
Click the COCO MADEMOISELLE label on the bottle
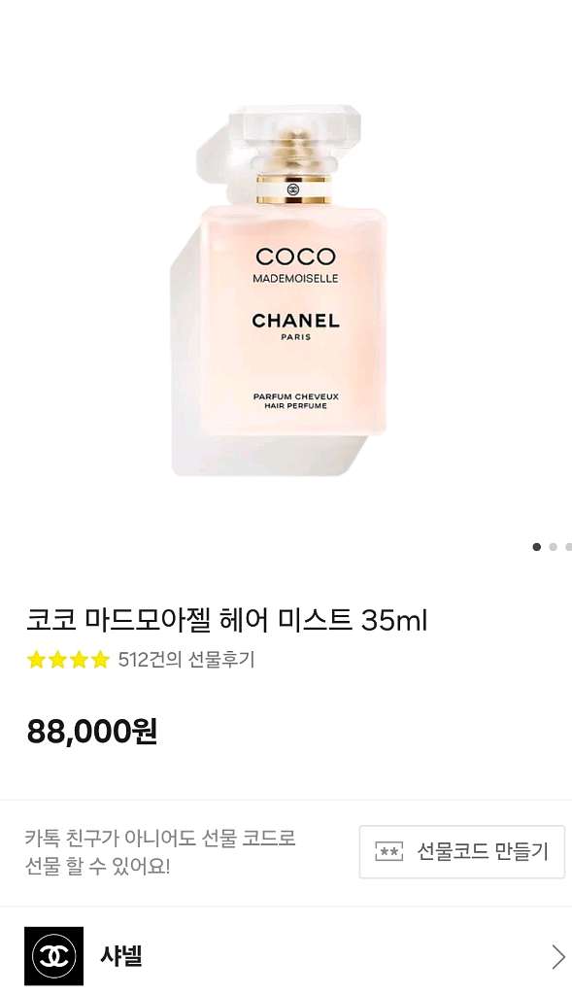[x=295, y=265]
